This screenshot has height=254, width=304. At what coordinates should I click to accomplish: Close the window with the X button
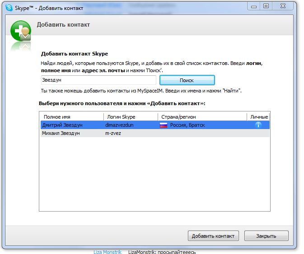coord(283,6)
